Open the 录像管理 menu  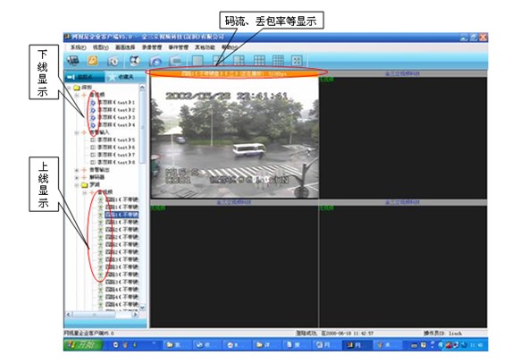pos(152,47)
